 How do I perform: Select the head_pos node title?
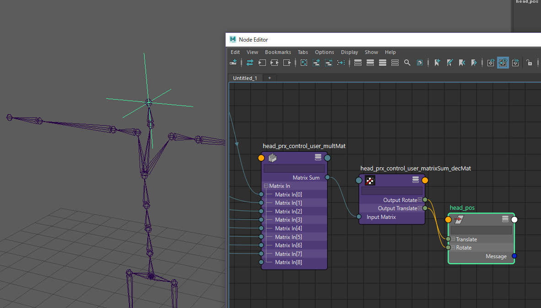pyautogui.click(x=462, y=208)
